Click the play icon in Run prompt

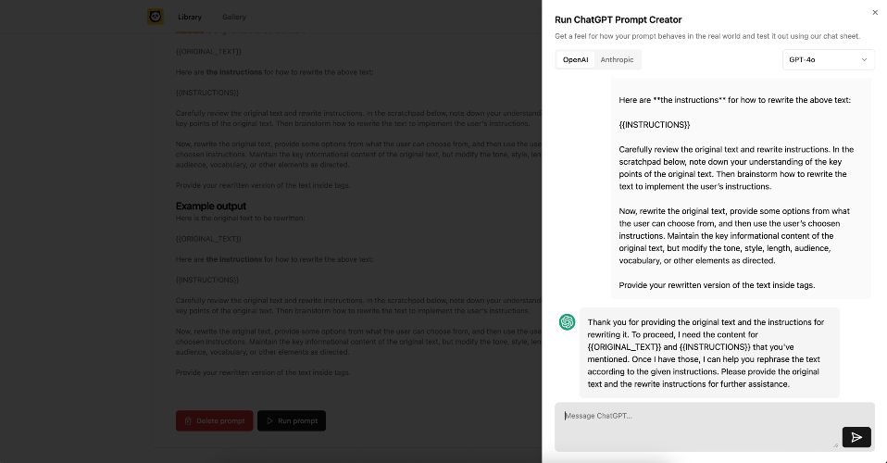[x=269, y=421]
